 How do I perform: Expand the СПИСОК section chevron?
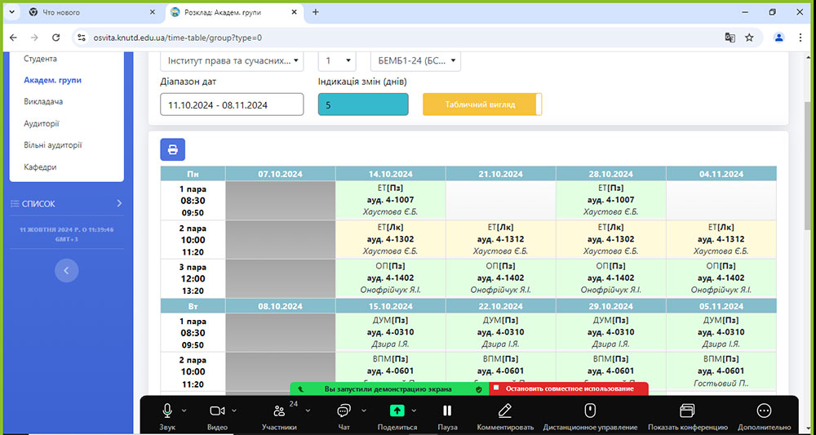[118, 203]
